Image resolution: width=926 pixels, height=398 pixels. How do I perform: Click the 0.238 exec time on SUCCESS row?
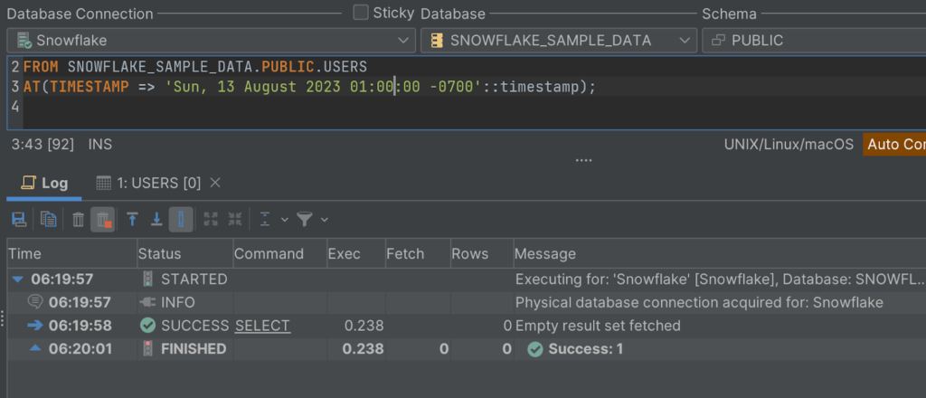click(364, 326)
